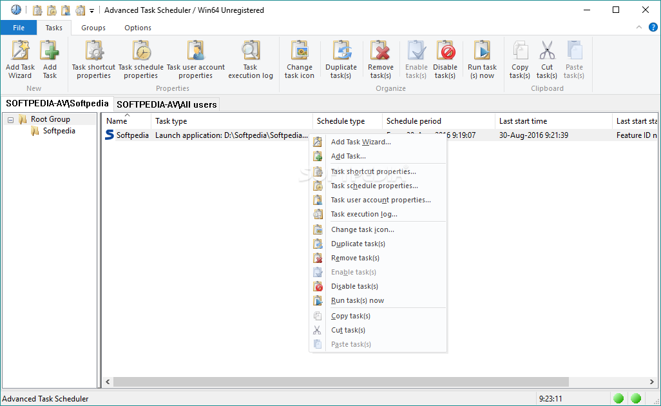Choose Add Task Wizard... from context menu
The width and height of the screenshot is (661, 406).
point(378,142)
